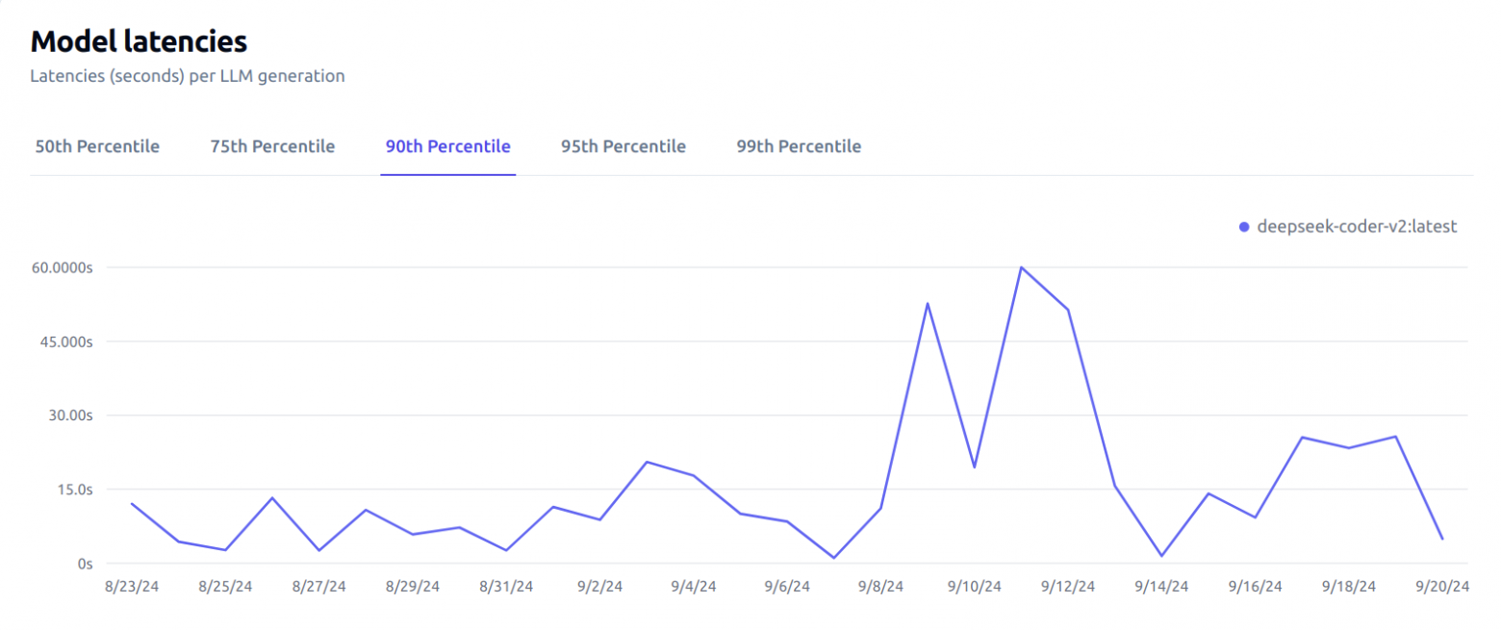1501x630 pixels.
Task: Click the 15.0s y-axis label
Action: [x=72, y=490]
